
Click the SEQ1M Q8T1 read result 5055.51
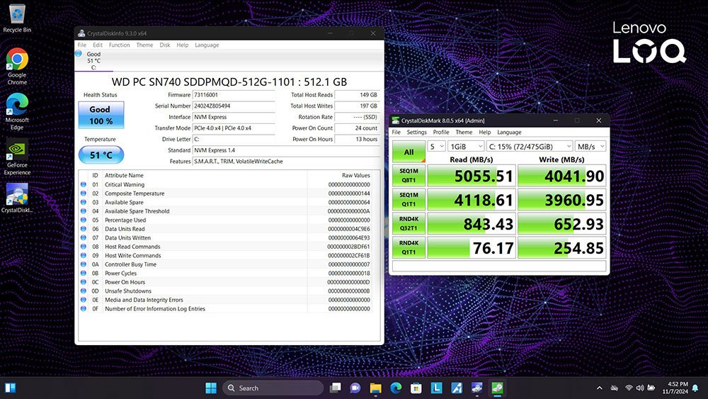[x=471, y=176]
